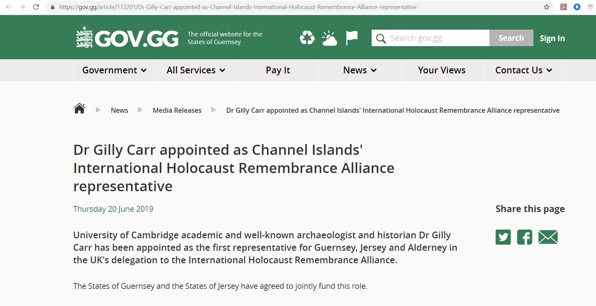This screenshot has width=596, height=306.
Task: Share this page by email envelope icon
Action: pyautogui.click(x=548, y=237)
